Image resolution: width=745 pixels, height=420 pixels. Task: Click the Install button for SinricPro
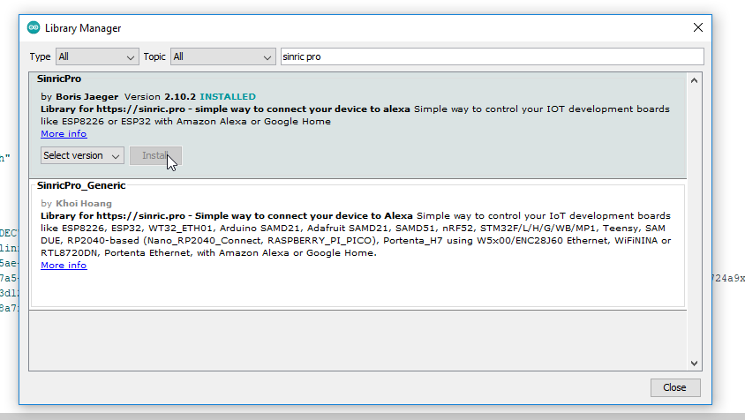tap(155, 155)
